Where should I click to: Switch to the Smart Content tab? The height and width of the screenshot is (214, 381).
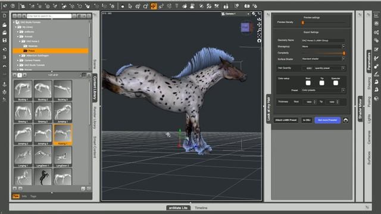tap(95, 147)
